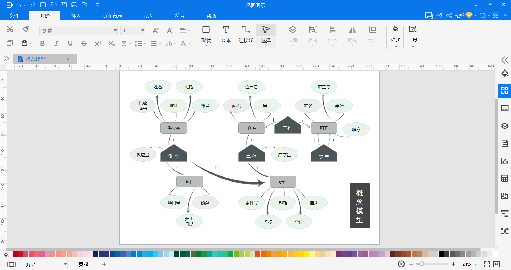The width and height of the screenshot is (511, 270).
Task: Click the vertical scrollbar of canvas
Action: coord(496,156)
